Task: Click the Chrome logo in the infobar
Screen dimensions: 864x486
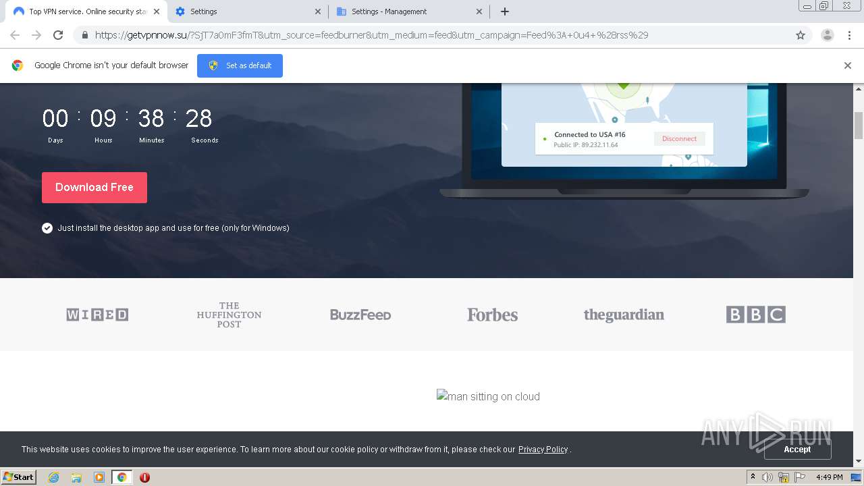Action: [x=18, y=65]
